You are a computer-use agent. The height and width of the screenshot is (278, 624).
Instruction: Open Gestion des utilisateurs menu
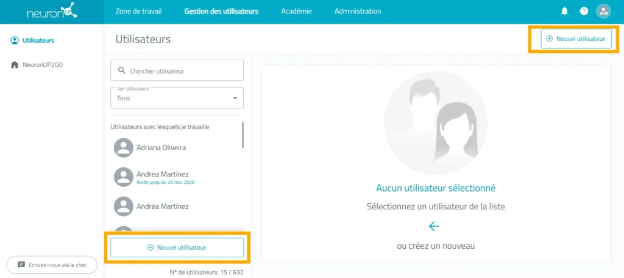[x=221, y=11]
